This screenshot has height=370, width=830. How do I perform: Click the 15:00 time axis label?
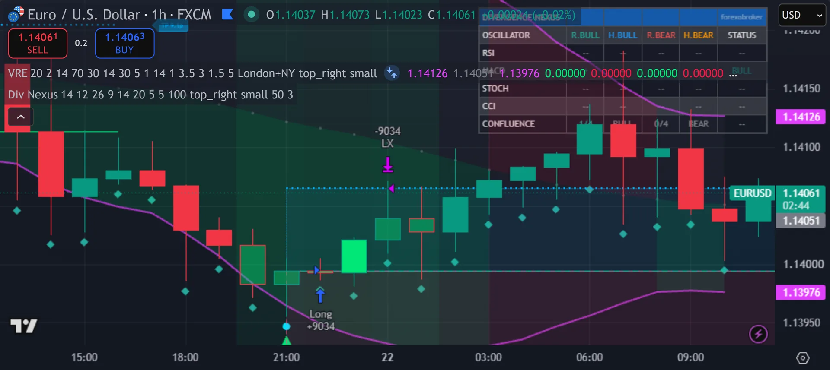(x=84, y=357)
